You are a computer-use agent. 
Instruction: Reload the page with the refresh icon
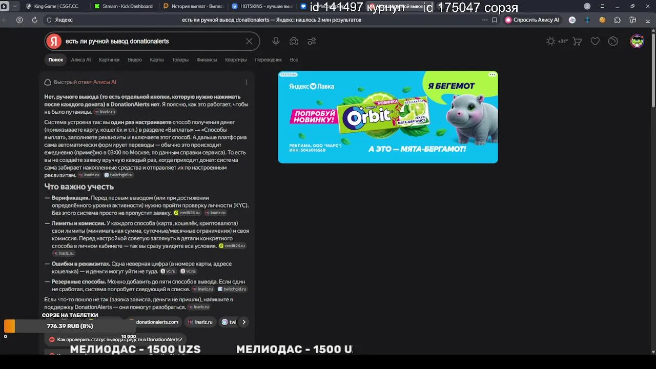34,20
